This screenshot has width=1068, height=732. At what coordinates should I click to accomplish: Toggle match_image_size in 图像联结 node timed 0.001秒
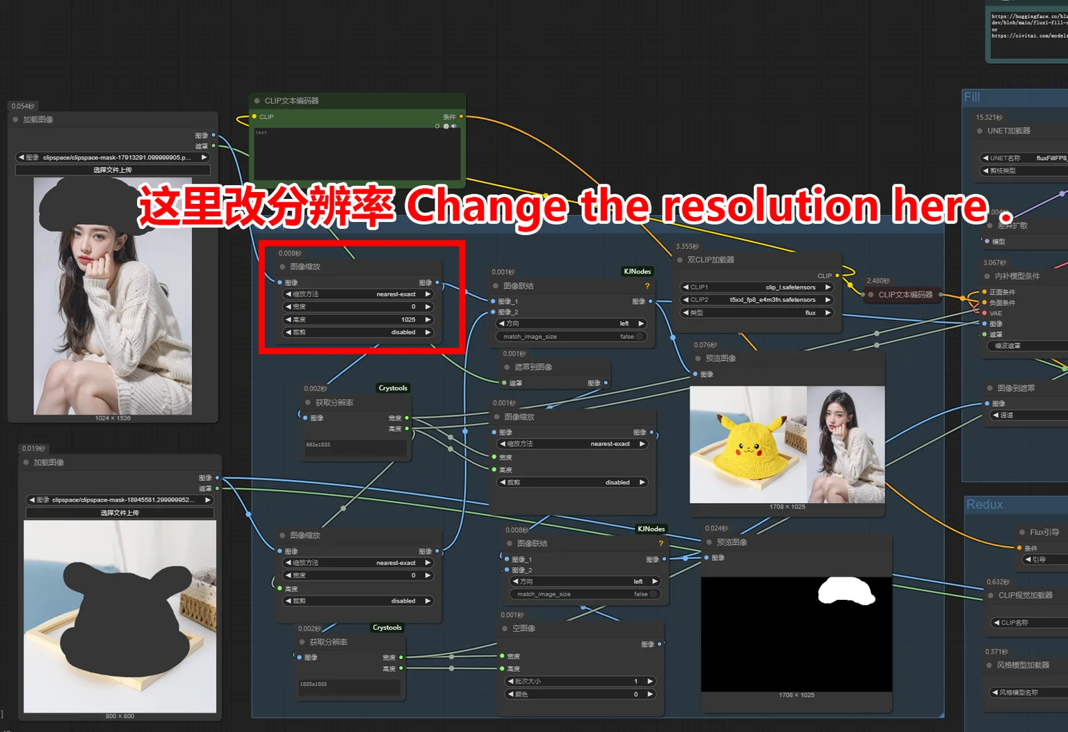click(x=570, y=337)
